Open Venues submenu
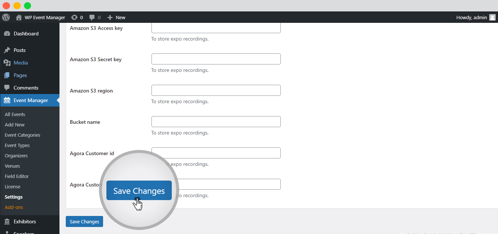 [x=13, y=166]
